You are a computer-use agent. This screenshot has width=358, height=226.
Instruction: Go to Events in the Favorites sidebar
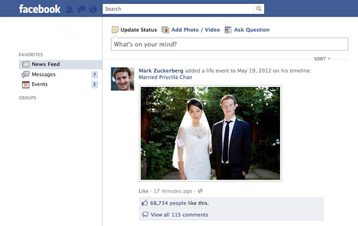(x=40, y=85)
